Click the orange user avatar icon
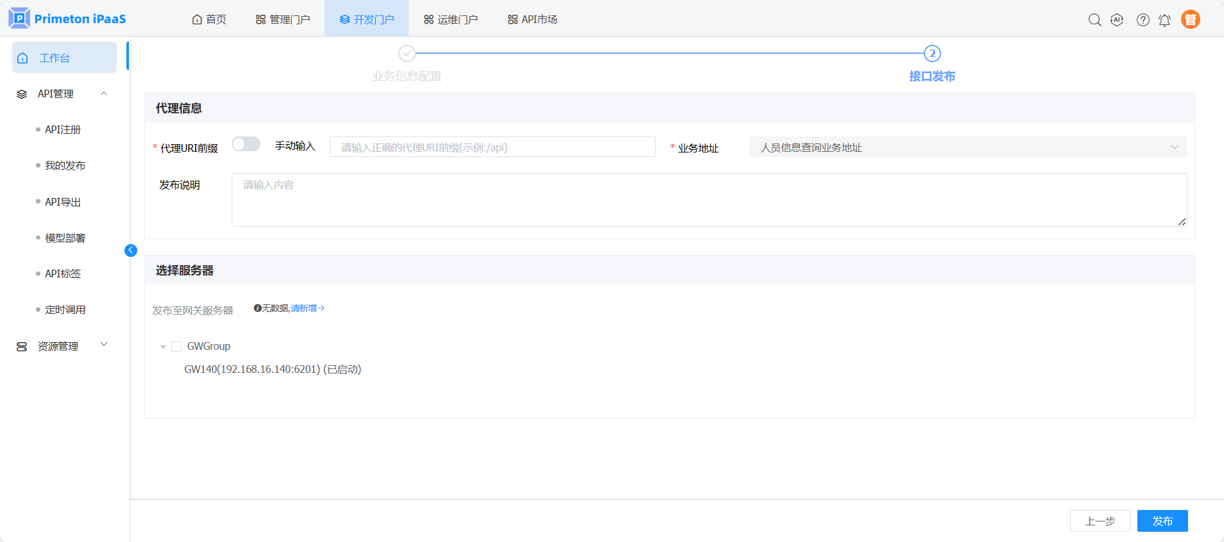The width and height of the screenshot is (1224, 542). click(1190, 20)
